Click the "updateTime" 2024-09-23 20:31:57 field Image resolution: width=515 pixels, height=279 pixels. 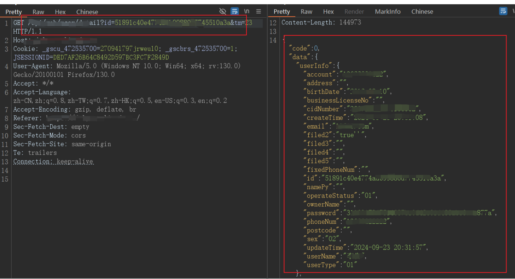[365, 248]
